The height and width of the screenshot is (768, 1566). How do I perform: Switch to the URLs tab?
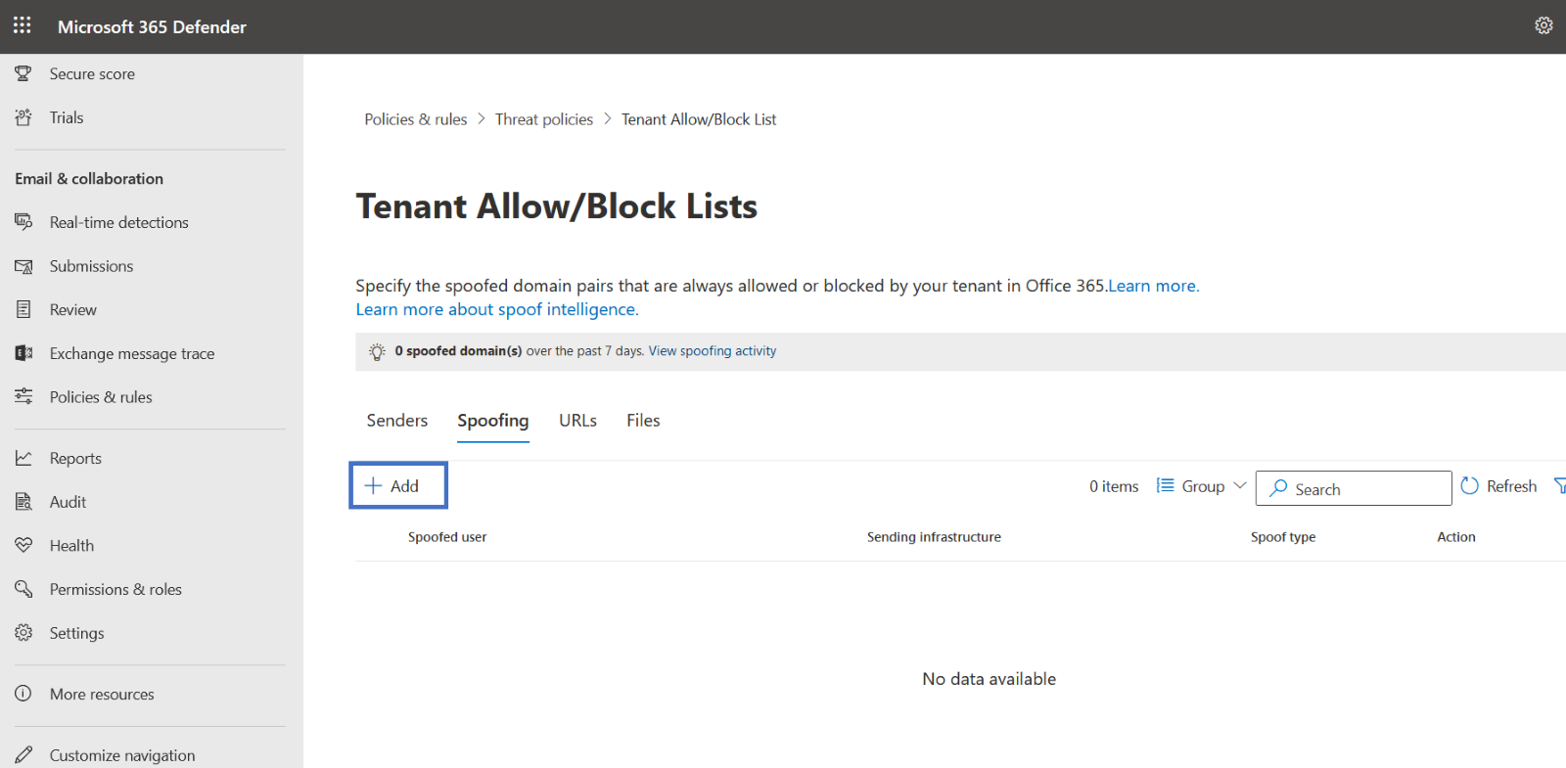coord(577,421)
